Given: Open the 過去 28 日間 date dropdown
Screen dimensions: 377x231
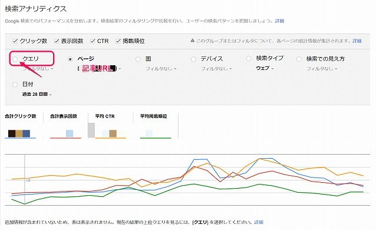Looking at the screenshot, I should (x=37, y=94).
